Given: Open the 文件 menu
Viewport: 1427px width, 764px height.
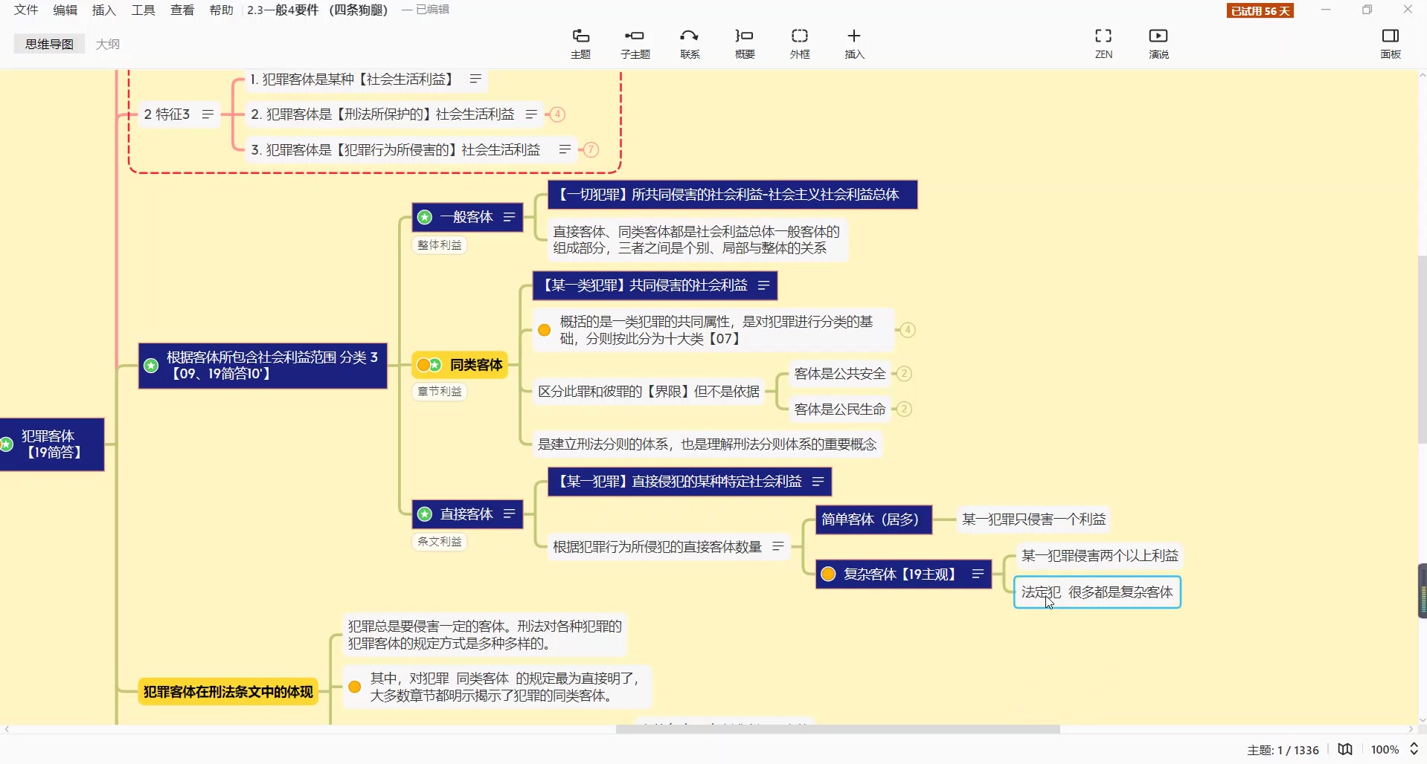Looking at the screenshot, I should (26, 10).
